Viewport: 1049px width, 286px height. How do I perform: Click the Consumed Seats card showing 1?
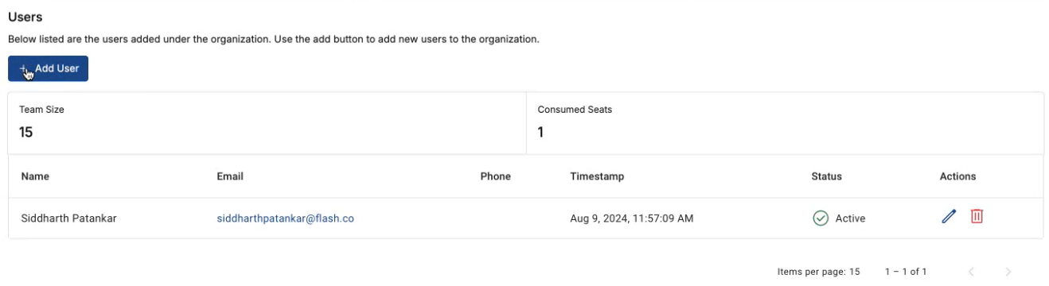(785, 123)
